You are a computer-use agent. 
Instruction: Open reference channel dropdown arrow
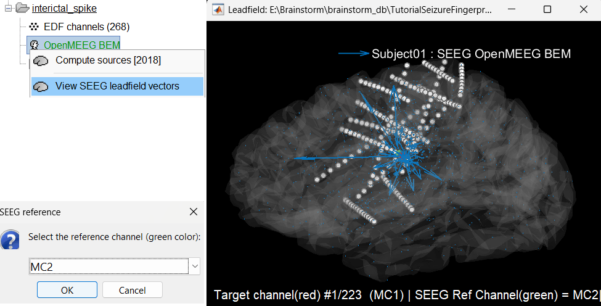pyautogui.click(x=195, y=267)
